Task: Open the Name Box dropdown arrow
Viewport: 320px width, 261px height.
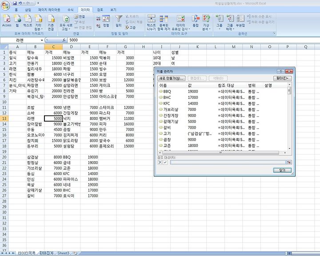Action: tap(42, 40)
